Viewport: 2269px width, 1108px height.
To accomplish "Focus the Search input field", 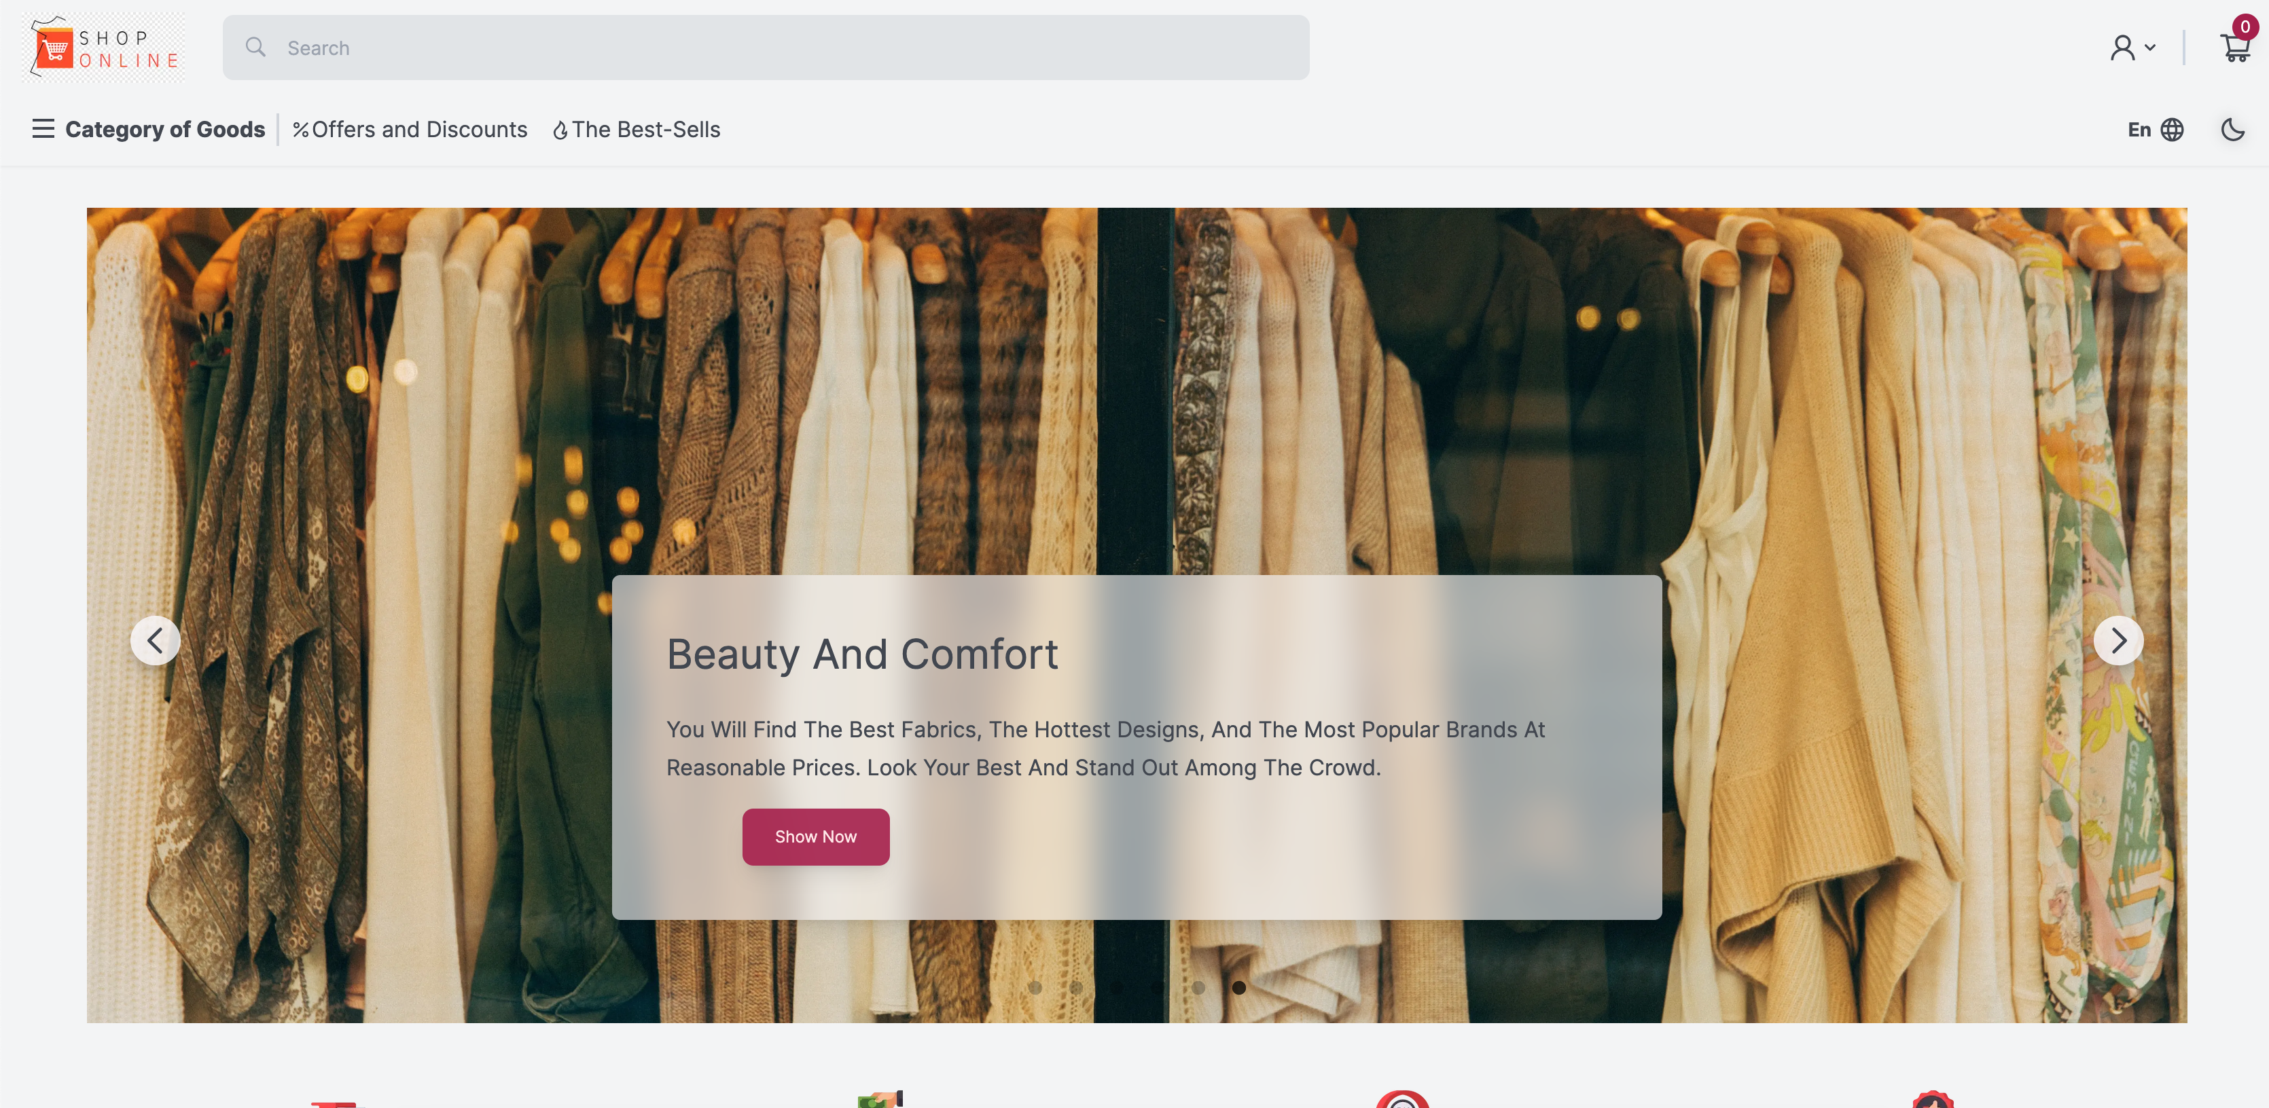I will coord(766,48).
